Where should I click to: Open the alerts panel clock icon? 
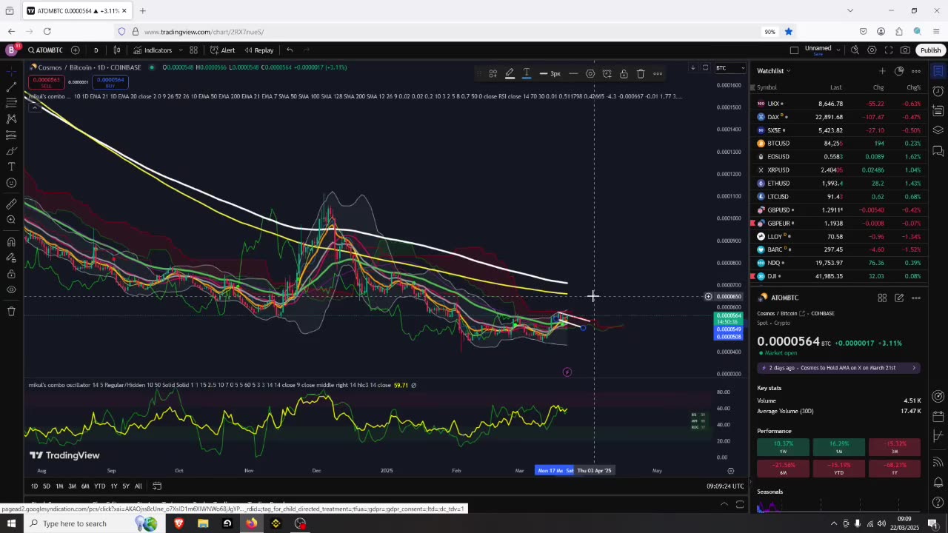[x=938, y=91]
